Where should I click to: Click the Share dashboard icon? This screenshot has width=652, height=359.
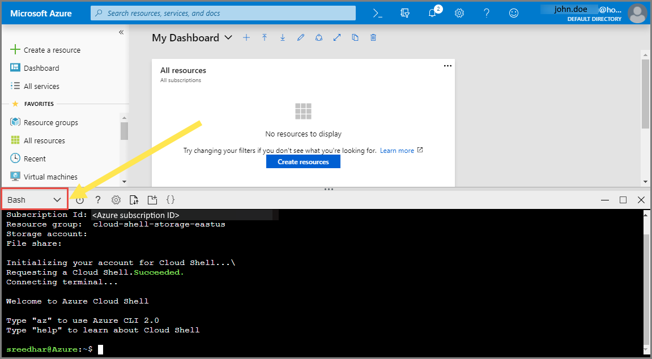(x=319, y=37)
